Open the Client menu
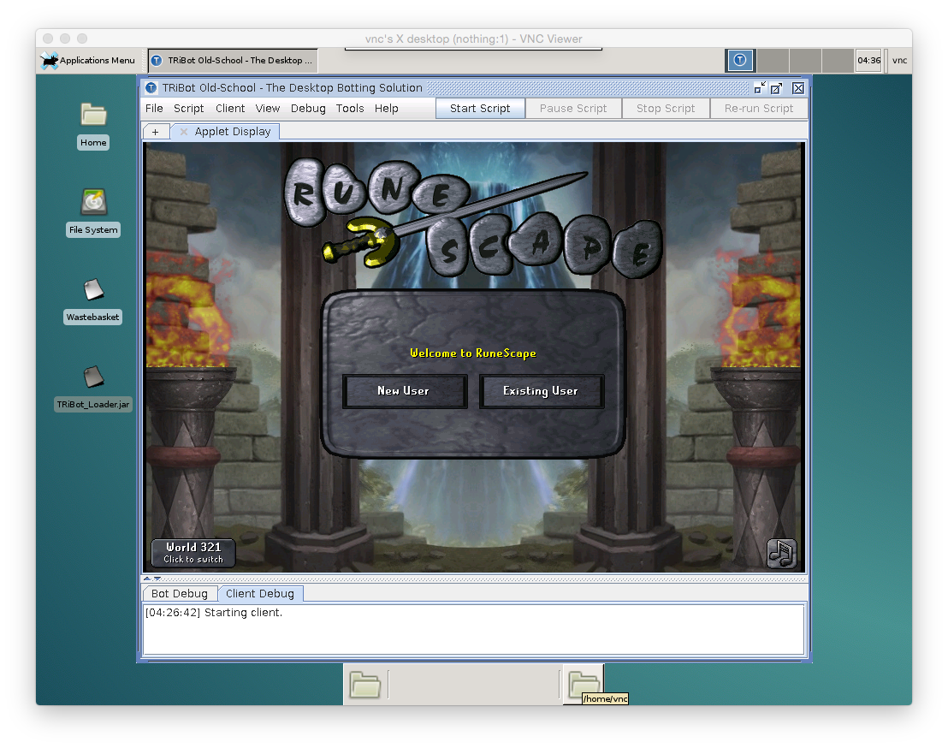Screen dimensions: 948x748 tap(230, 108)
